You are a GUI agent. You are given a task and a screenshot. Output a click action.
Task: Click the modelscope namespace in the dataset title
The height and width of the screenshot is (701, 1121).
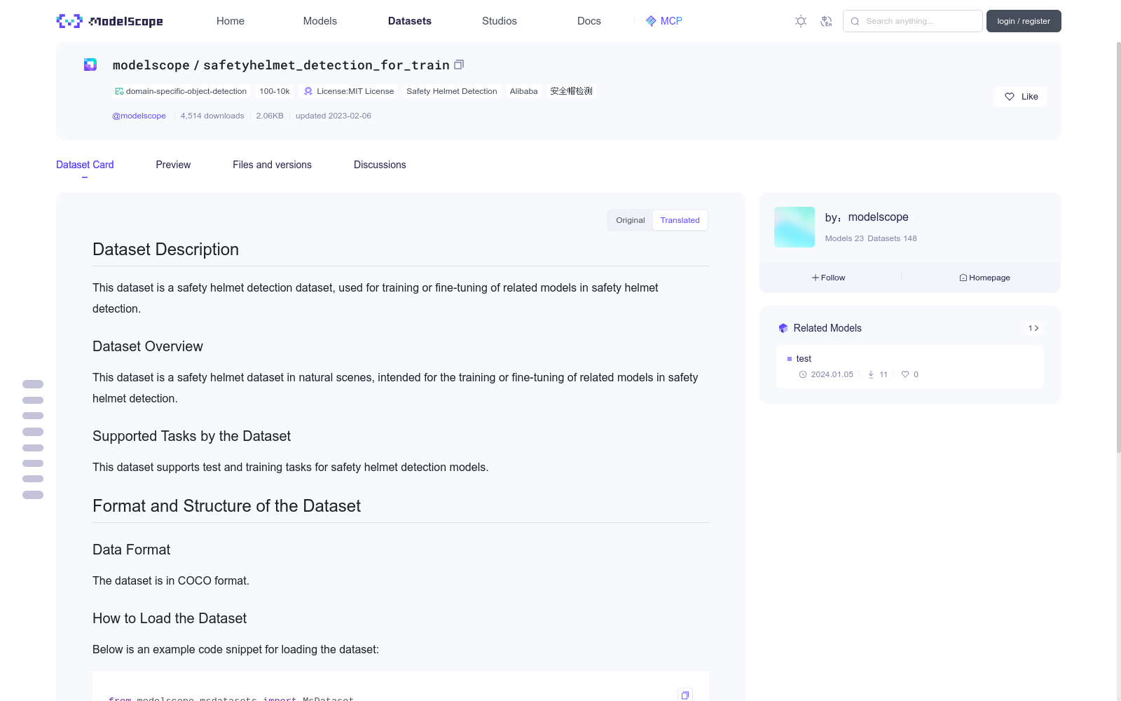coord(151,65)
